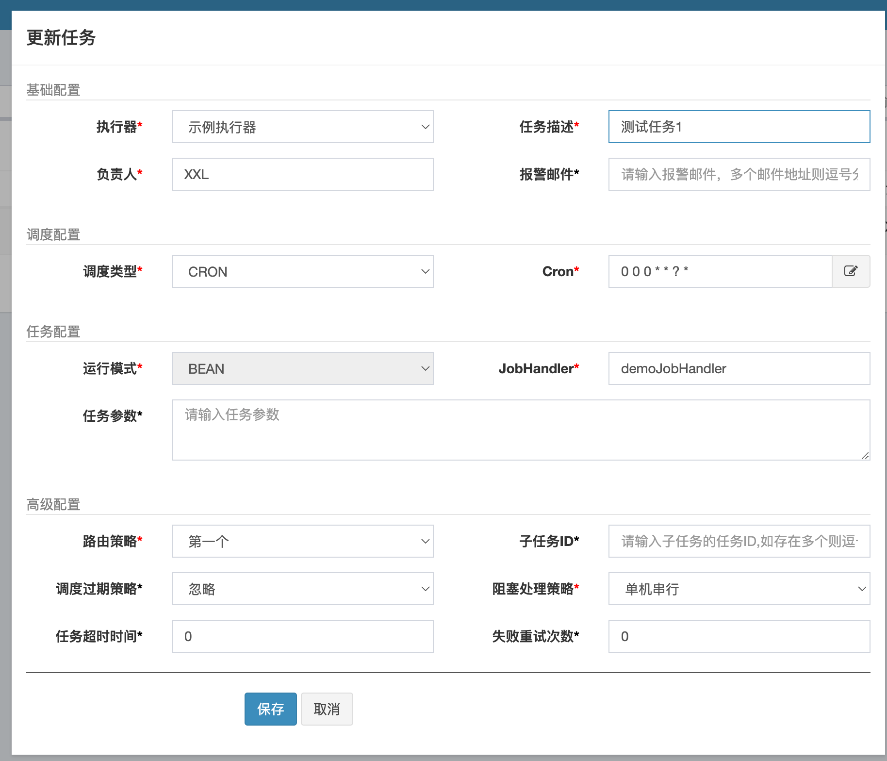887x761 pixels.
Task: Click the 失败重试次数 retry count field
Action: [x=739, y=636]
